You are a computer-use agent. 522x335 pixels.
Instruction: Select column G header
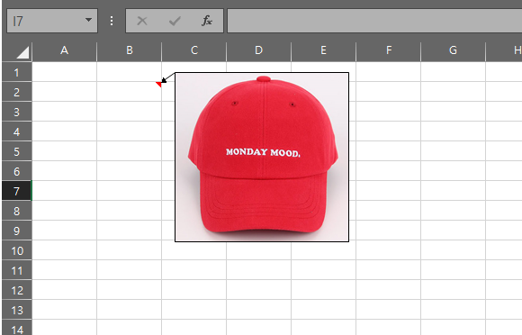[453, 50]
